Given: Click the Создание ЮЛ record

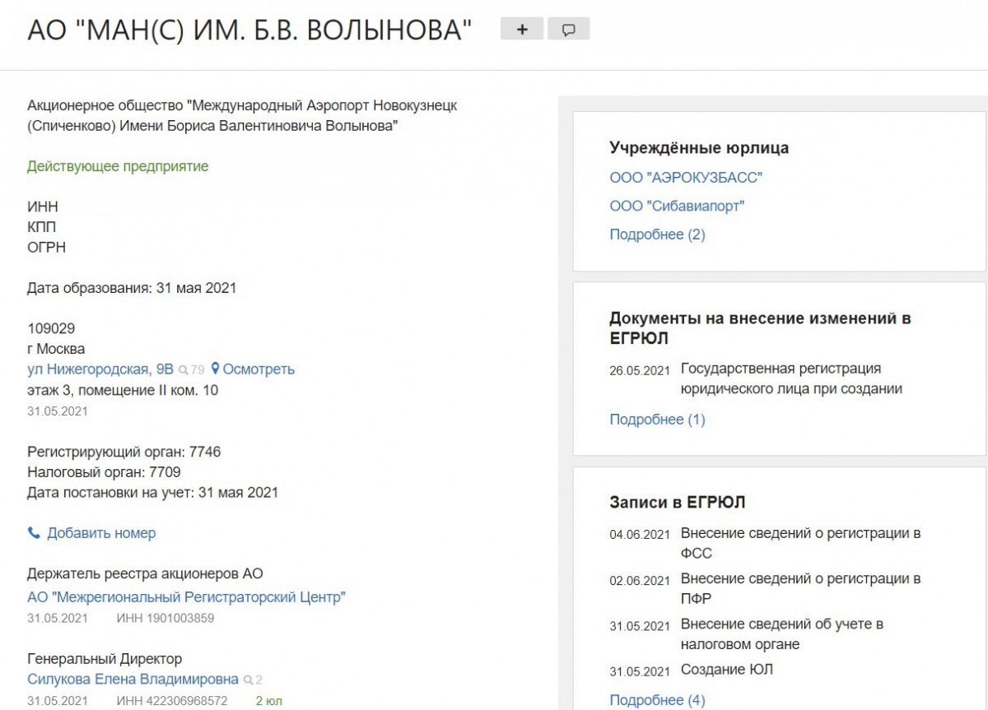Looking at the screenshot, I should tap(727, 670).
